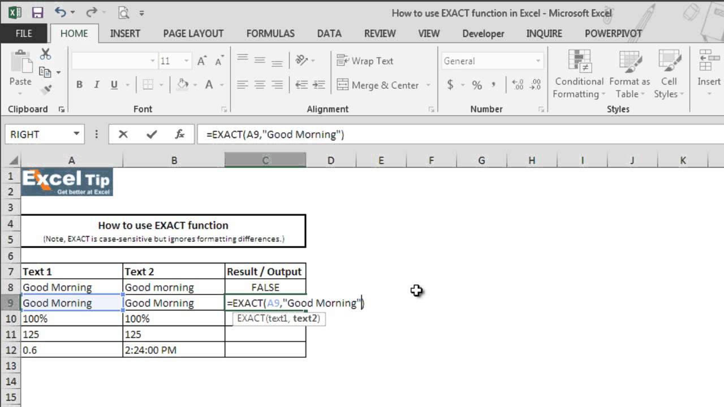Open Print Preview from quick access toolbar
724x407 pixels.
tap(123, 12)
